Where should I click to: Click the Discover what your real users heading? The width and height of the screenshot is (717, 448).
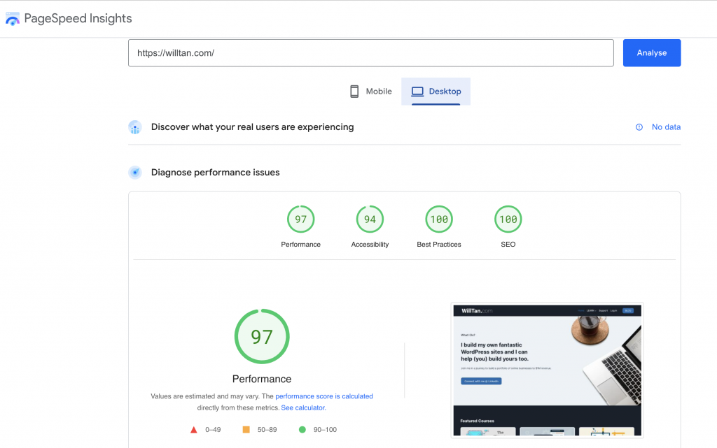[252, 127]
